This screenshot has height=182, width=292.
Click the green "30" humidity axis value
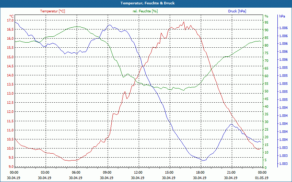pyautogui.click(x=266, y=122)
